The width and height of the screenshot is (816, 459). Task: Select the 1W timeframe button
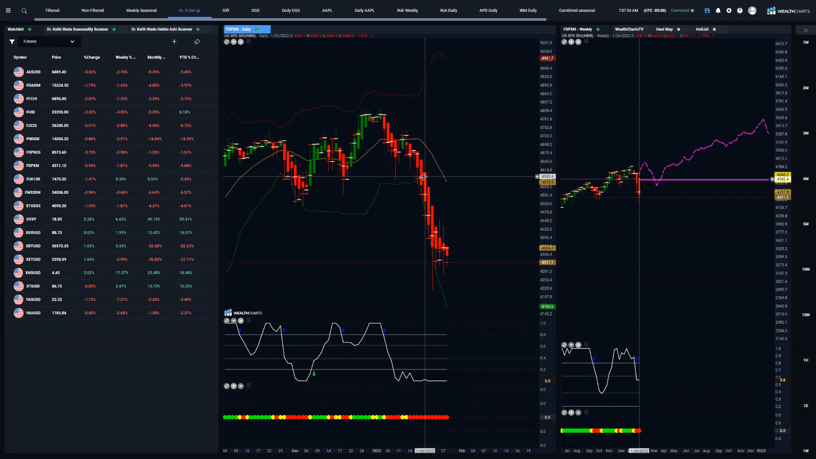click(x=806, y=451)
